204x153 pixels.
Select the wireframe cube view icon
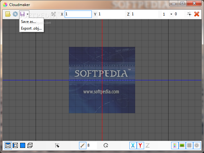(30, 145)
